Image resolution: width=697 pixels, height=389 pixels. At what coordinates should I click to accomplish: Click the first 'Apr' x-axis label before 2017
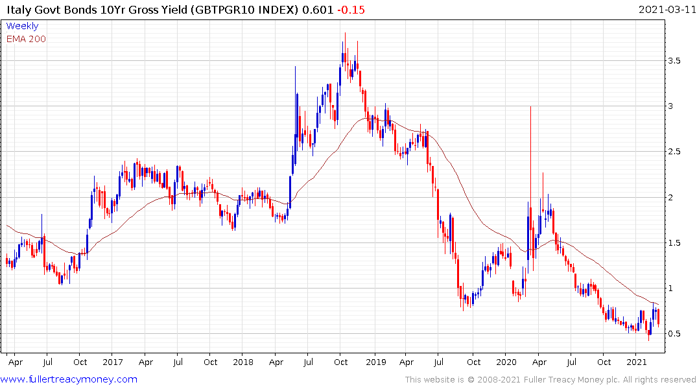coord(16,362)
